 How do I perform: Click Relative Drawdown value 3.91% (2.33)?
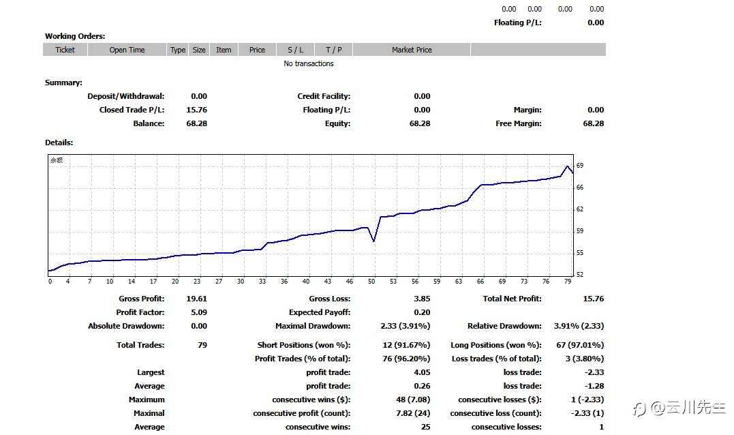tap(579, 325)
